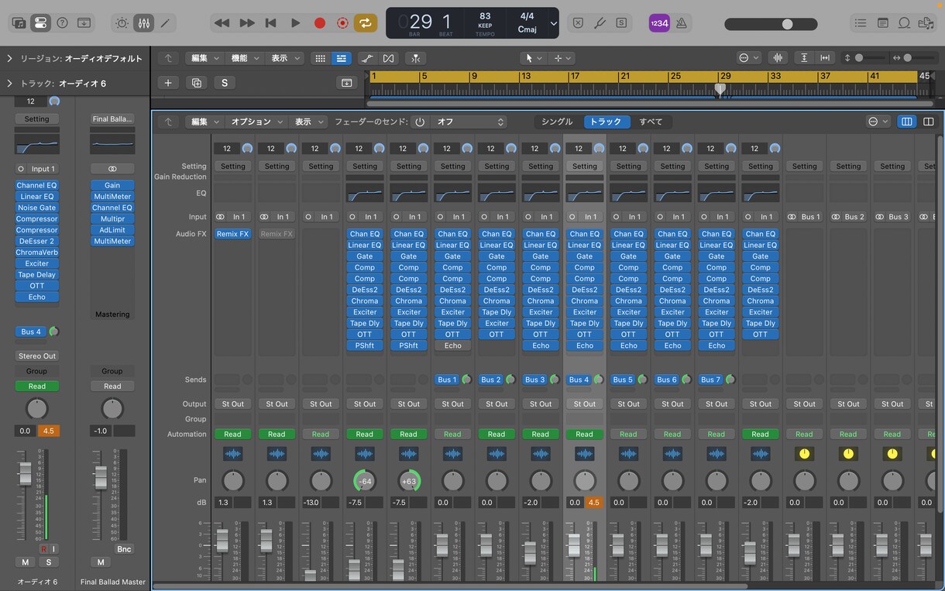
Task: Click ChromaVerb plugin in inspector strip
Action: pos(36,253)
